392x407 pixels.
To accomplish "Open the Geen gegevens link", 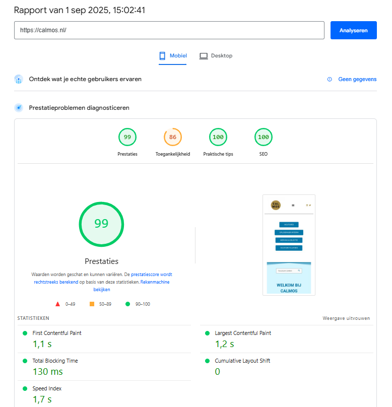I will tap(357, 79).
